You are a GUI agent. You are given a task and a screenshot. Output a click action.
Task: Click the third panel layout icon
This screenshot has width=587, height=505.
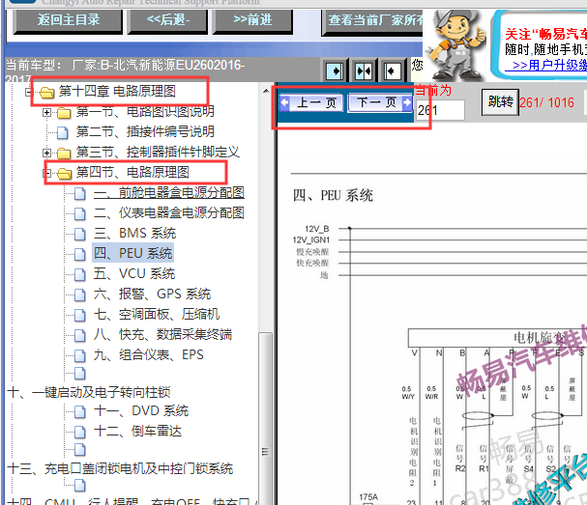(392, 71)
